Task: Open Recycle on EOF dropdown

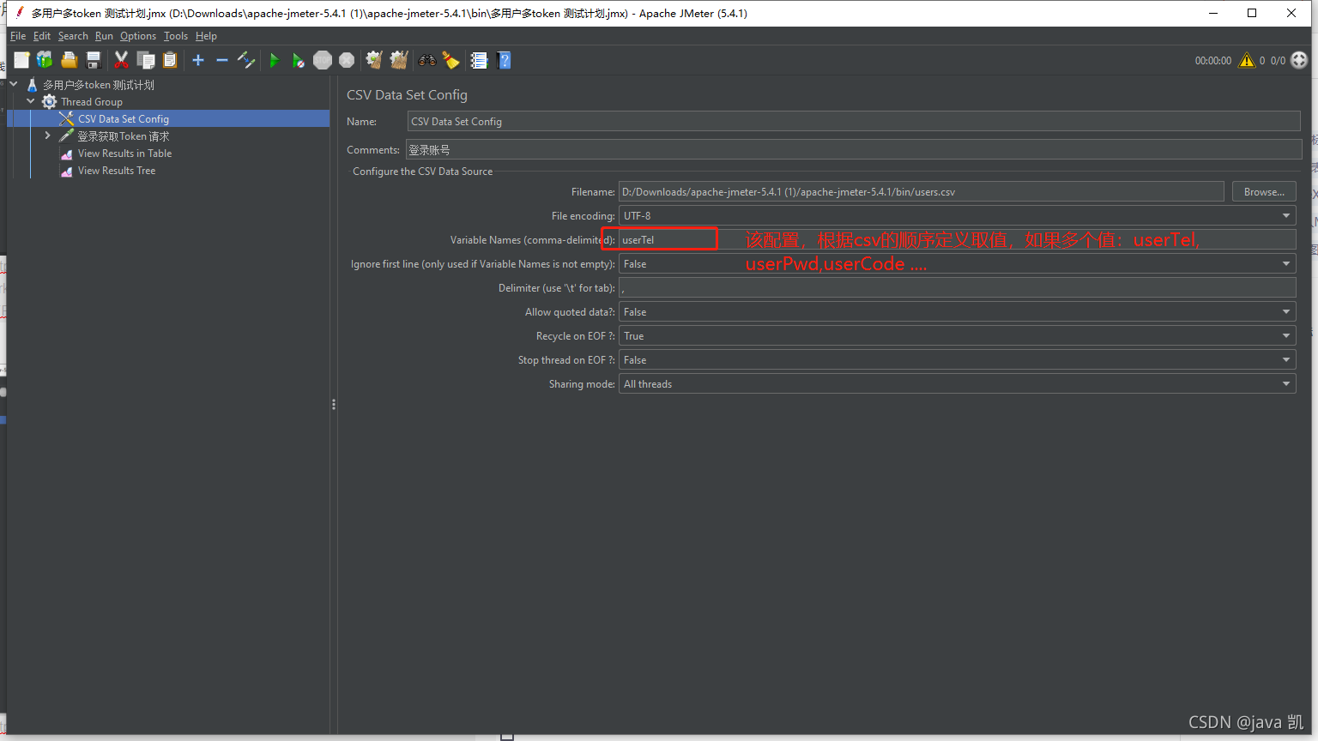Action: click(957, 335)
